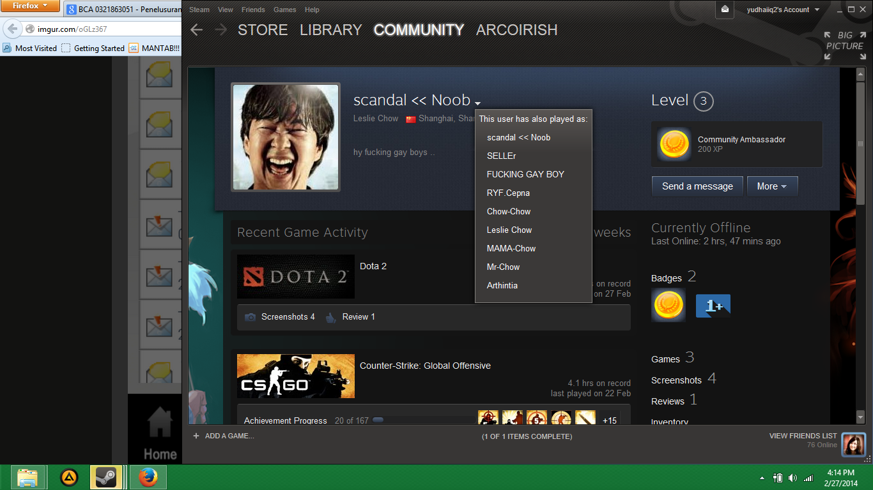
Task: Open Counter-Strike: Global Offensive title link
Action: coord(425,366)
